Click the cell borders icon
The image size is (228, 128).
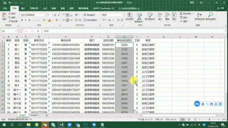36,20
